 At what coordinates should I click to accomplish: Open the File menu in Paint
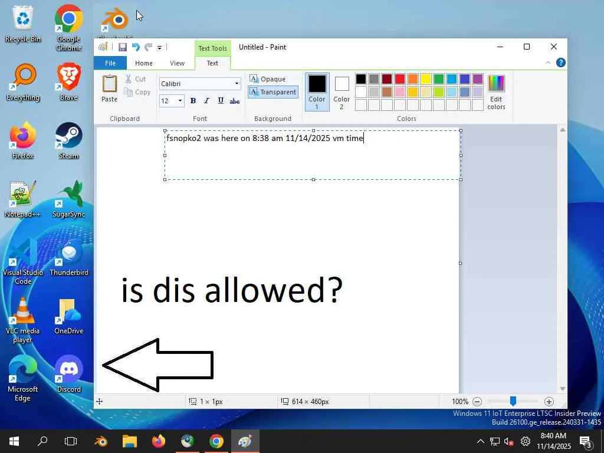click(x=110, y=63)
